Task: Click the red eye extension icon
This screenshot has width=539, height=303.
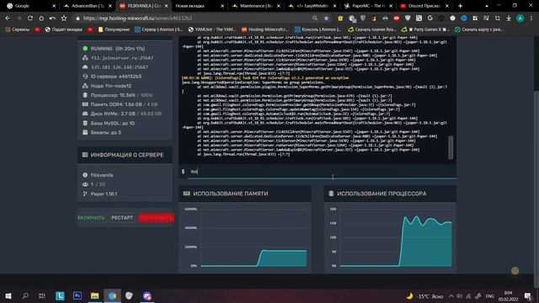Action: click(397, 19)
